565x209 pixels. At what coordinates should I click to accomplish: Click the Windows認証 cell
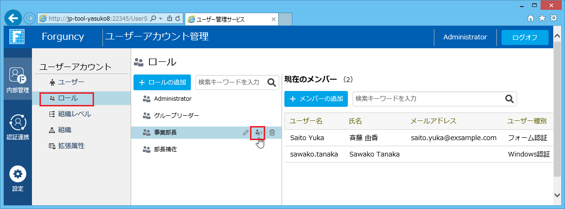529,154
